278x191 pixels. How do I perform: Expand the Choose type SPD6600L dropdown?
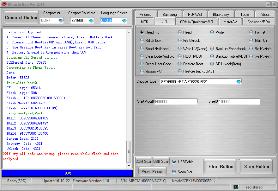tap(239, 82)
